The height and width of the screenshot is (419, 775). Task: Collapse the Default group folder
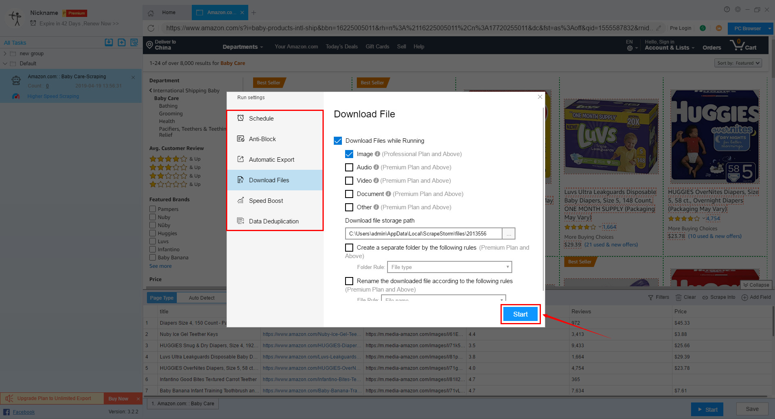(x=5, y=63)
